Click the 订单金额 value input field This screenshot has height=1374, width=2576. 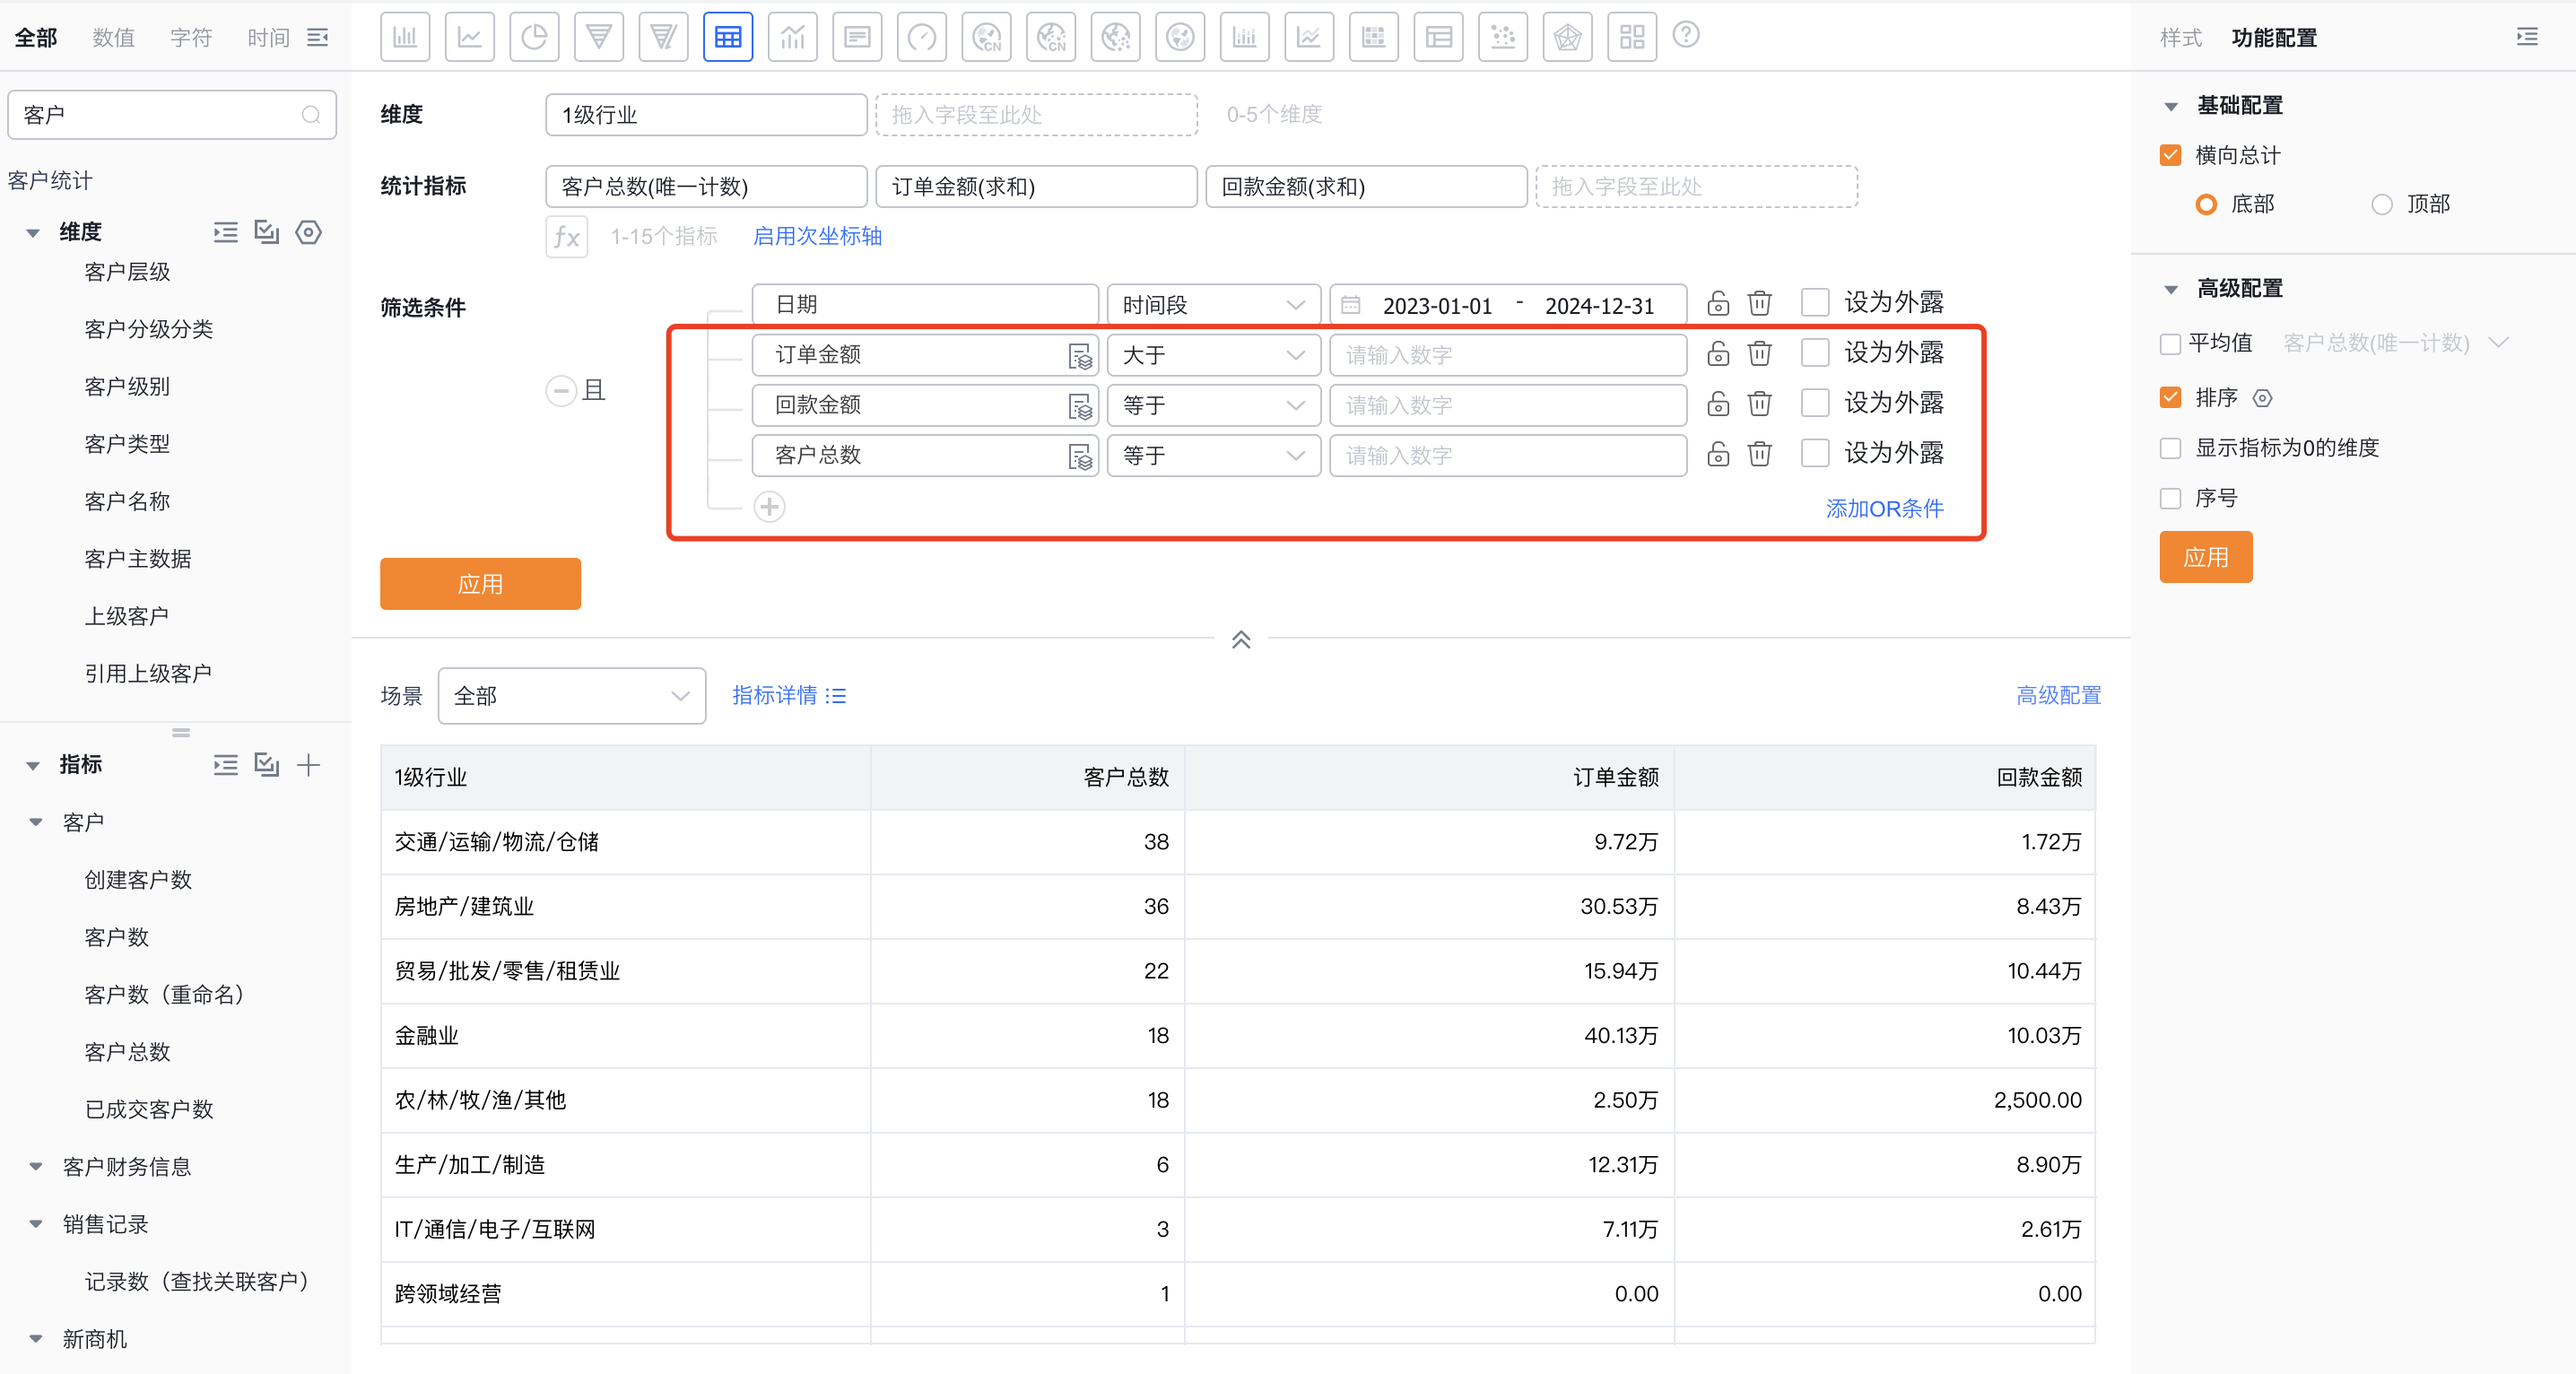[x=1507, y=355]
